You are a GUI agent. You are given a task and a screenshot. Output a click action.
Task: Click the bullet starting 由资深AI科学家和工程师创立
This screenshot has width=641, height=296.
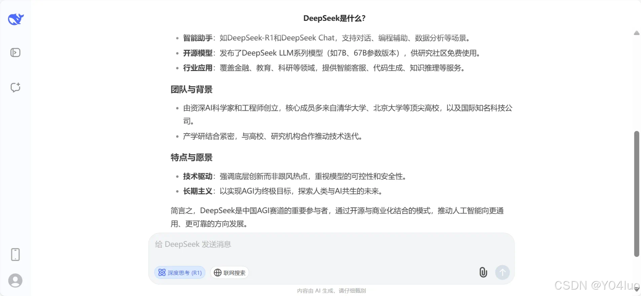(348, 114)
